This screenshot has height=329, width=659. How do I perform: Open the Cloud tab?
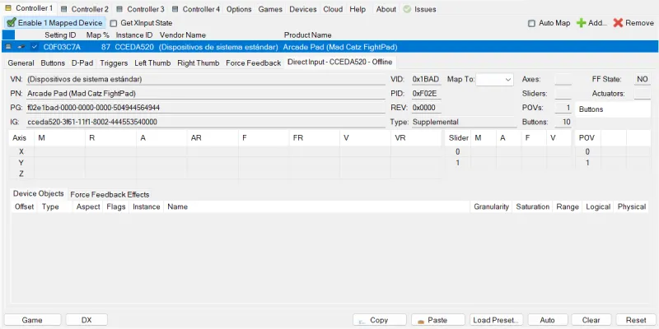point(333,9)
